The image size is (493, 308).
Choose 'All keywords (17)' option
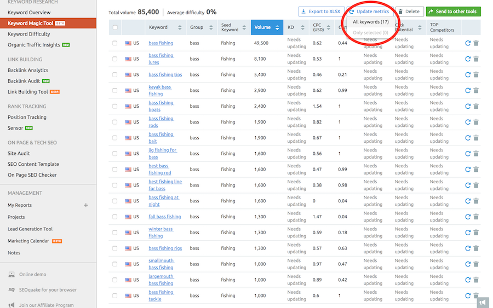click(371, 22)
